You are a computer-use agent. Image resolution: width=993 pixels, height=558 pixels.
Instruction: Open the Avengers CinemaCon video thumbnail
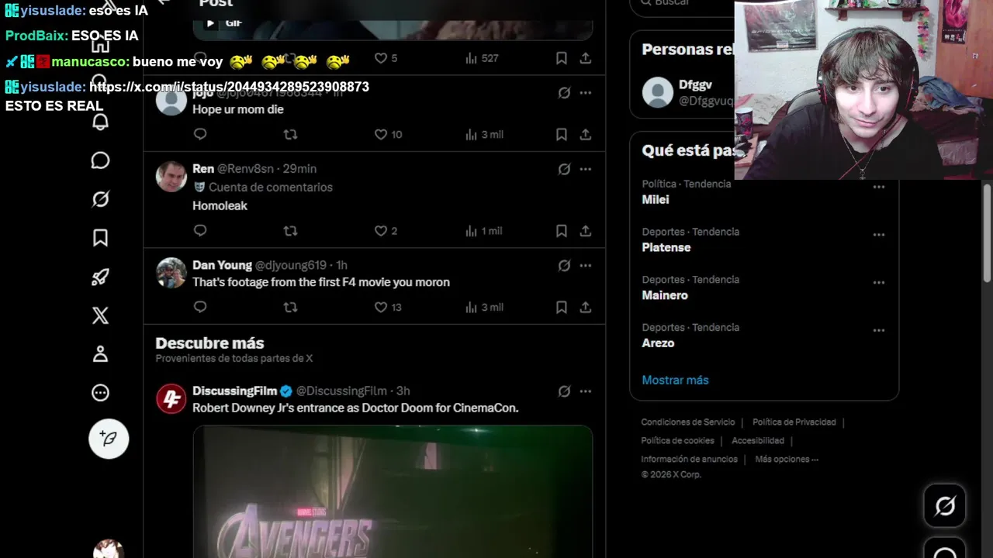pyautogui.click(x=393, y=491)
